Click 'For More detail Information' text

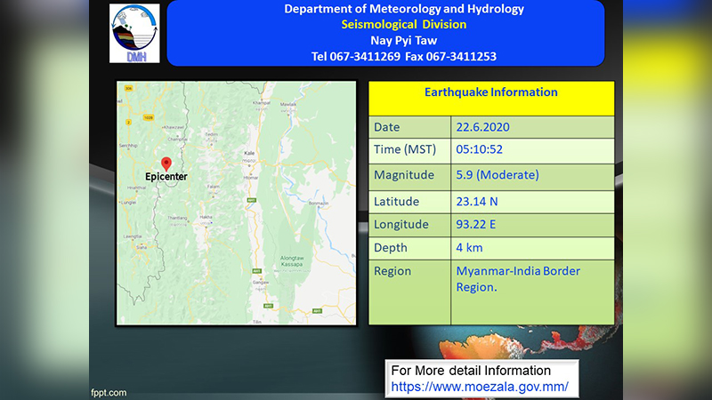(x=471, y=371)
